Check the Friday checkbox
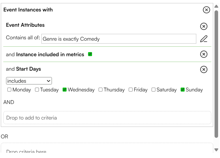 coord(131,90)
